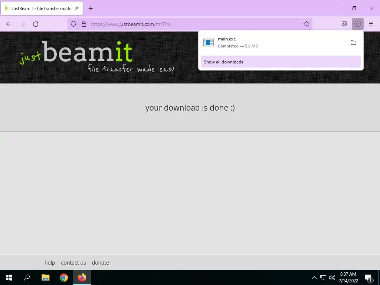Image resolution: width=380 pixels, height=285 pixels.
Task: Click Show all downloads
Action: (281, 62)
